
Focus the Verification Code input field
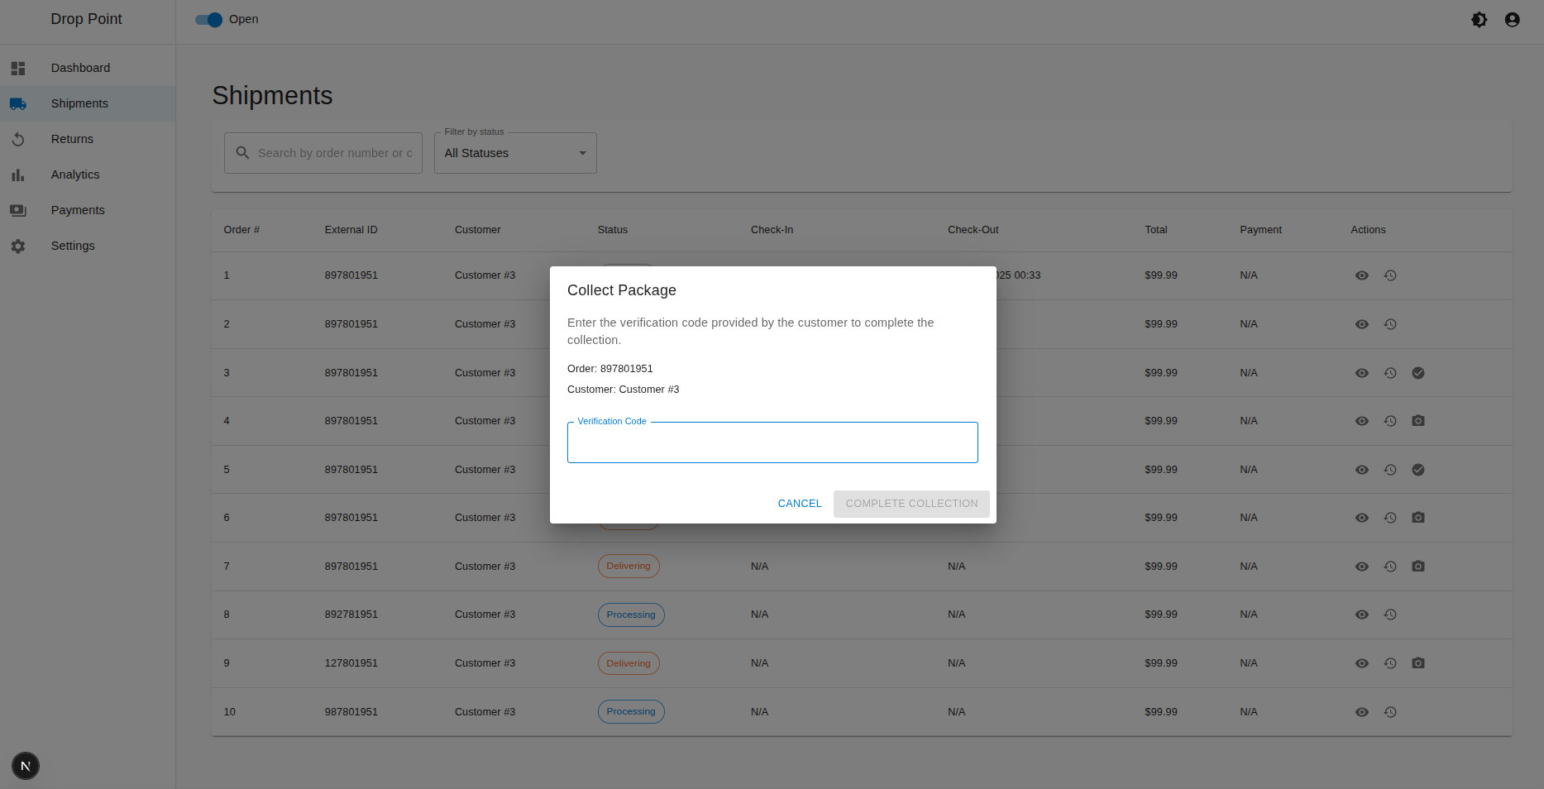point(772,443)
